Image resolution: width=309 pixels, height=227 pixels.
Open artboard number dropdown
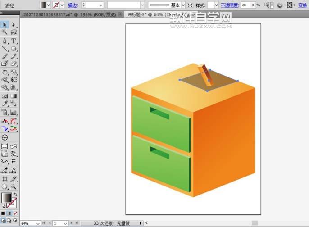pos(65,223)
